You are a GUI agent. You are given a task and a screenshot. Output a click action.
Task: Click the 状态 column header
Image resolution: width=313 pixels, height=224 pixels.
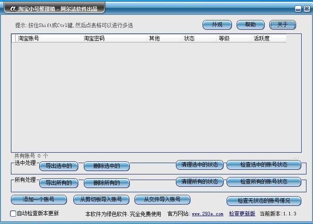pyautogui.click(x=199, y=38)
